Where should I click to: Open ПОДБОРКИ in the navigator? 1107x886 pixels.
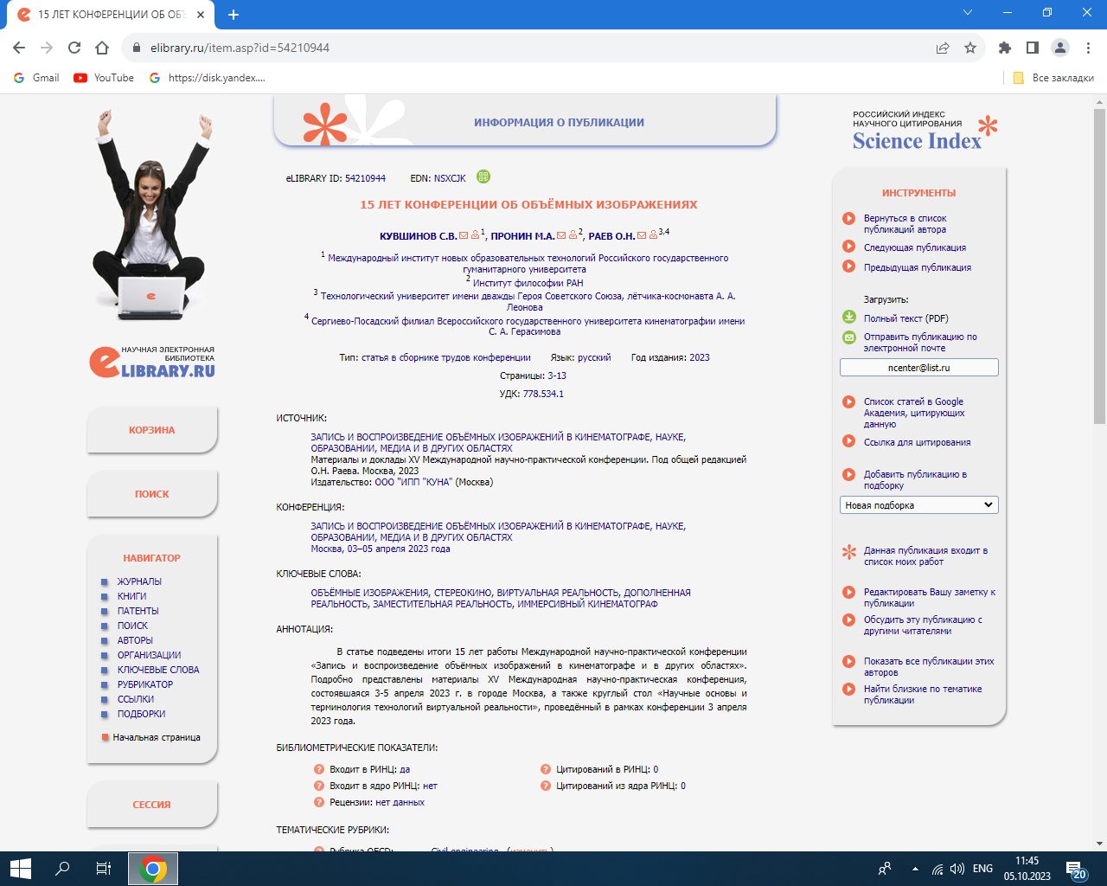(142, 714)
